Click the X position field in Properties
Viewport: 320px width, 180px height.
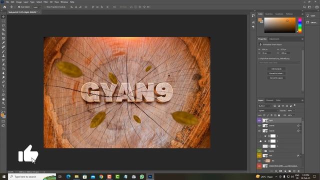click(266, 53)
